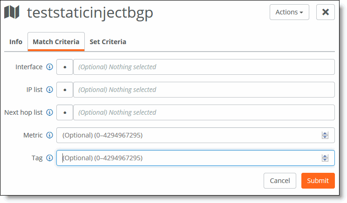Show info tooltip for Next hop list
Screen dimensions: 347x203
[49, 112]
